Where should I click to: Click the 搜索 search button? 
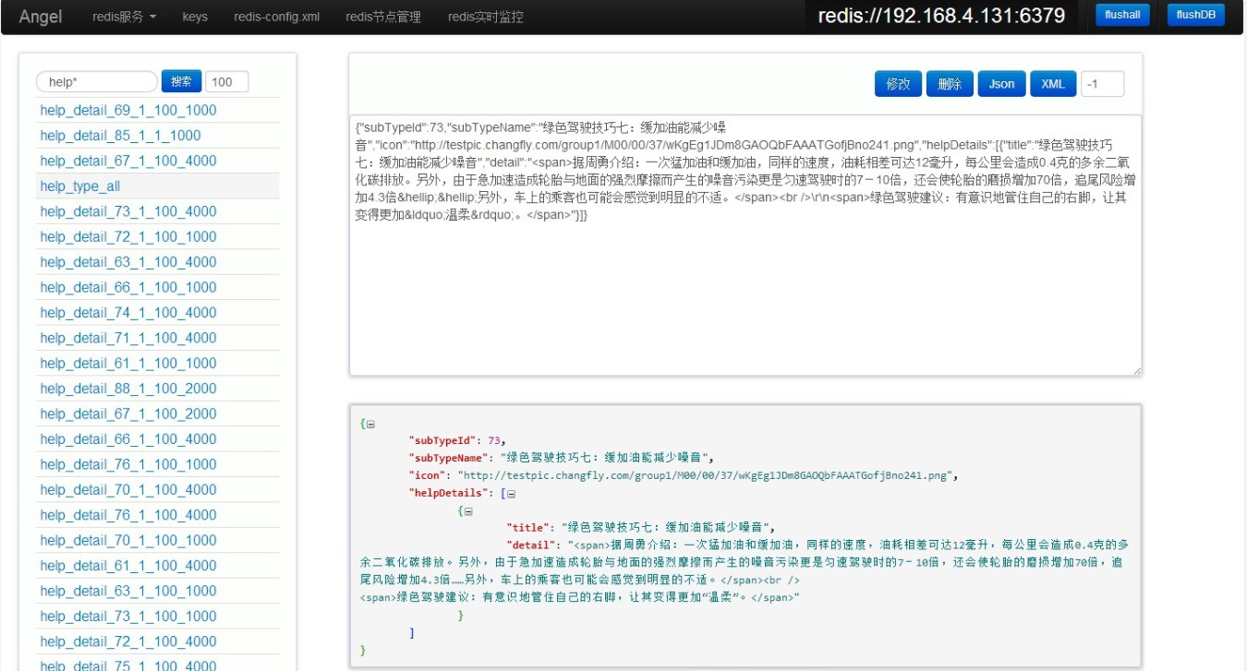point(181,81)
